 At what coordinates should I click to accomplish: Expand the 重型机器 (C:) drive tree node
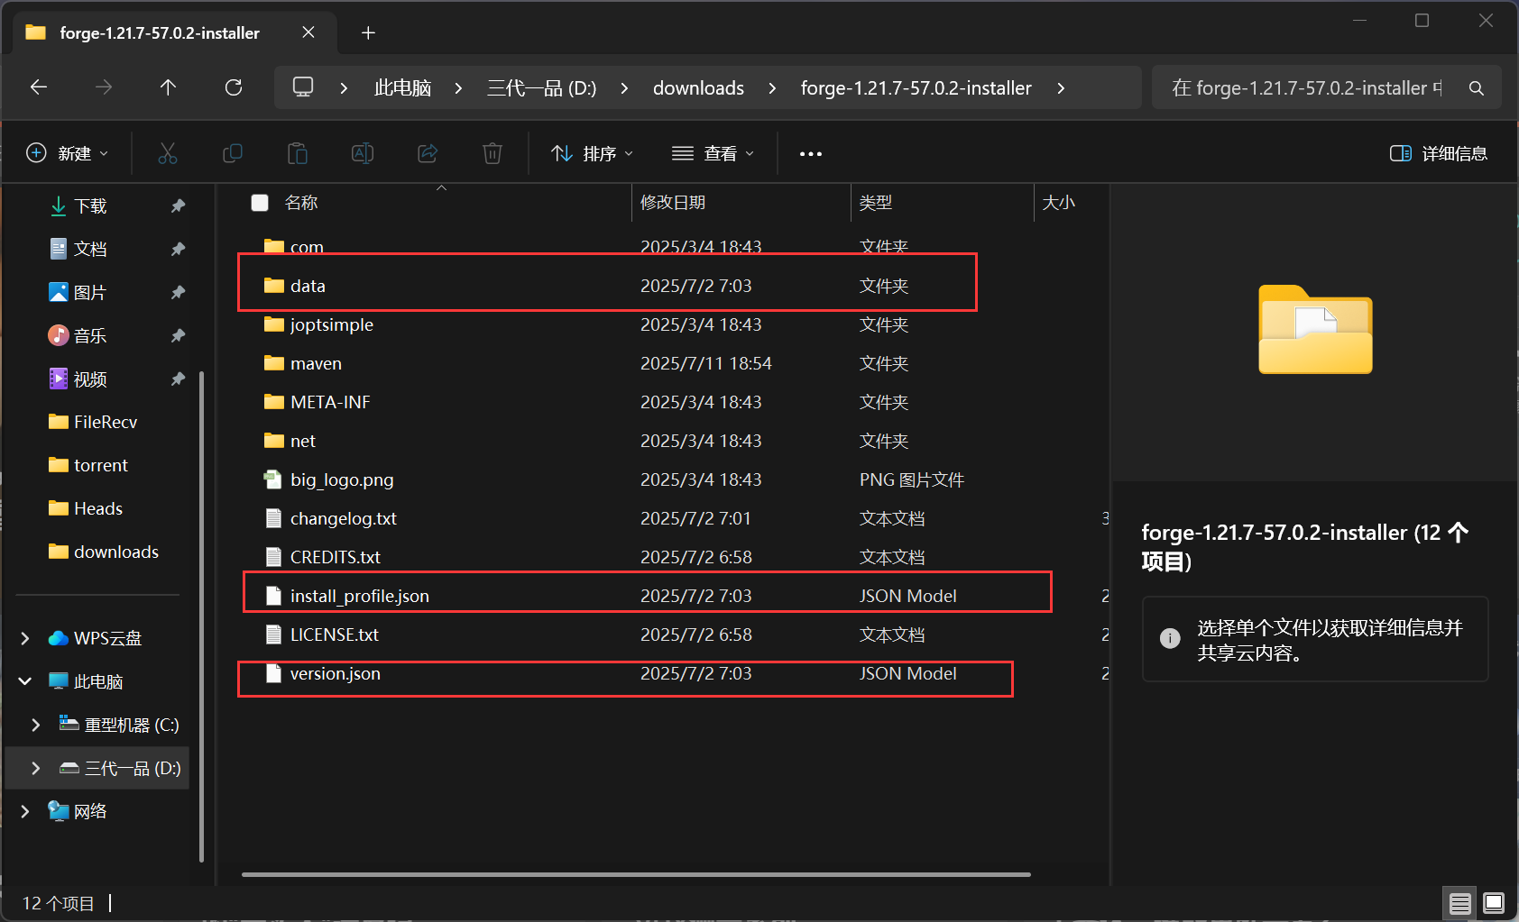coord(35,725)
